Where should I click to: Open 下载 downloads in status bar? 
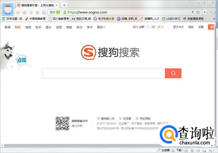[x=176, y=150]
